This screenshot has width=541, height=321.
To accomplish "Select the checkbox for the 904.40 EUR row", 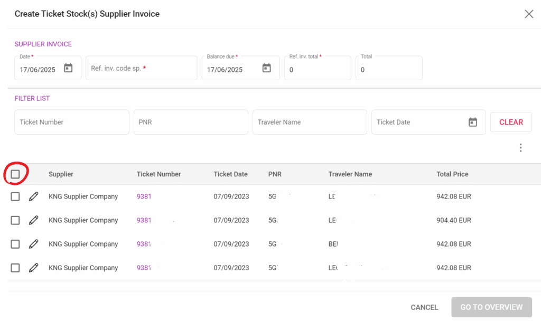I will (x=15, y=220).
